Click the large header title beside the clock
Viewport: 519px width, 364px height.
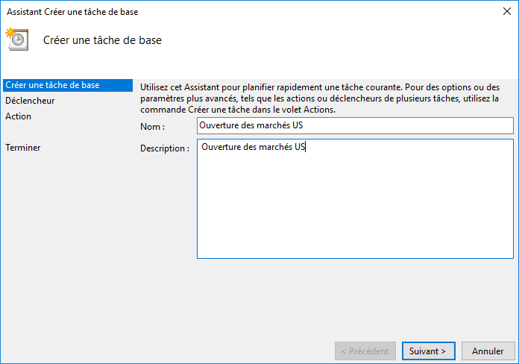[103, 40]
